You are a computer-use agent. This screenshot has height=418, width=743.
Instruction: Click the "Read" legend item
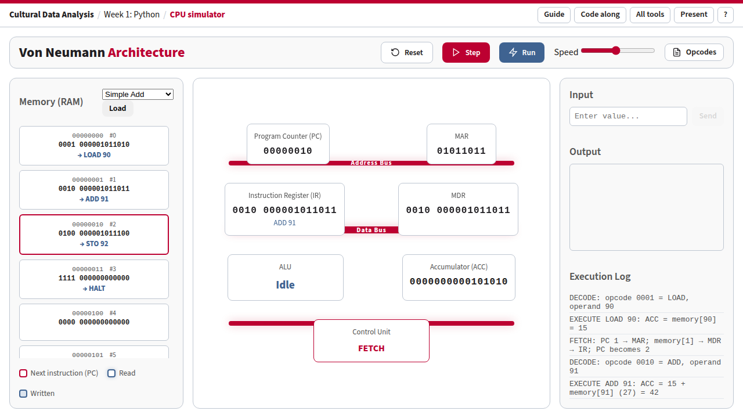point(121,373)
